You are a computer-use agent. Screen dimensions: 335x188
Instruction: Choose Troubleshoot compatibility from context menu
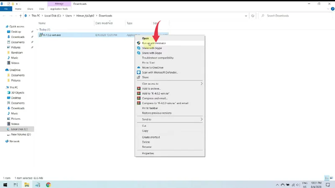[157, 58]
